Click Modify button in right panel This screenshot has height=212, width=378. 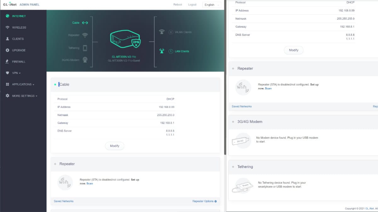tap(294, 50)
